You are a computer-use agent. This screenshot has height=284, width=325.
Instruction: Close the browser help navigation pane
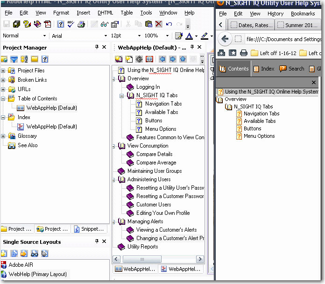pos(314,83)
